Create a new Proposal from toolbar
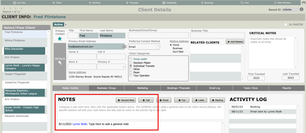The image size is (306, 133). point(132,3)
